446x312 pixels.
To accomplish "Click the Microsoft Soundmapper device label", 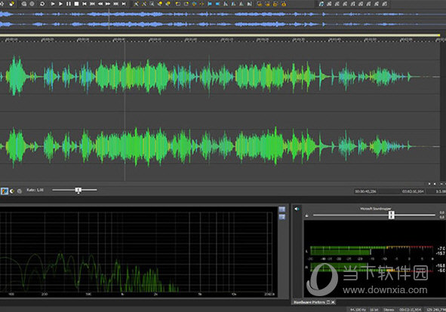I will click(376, 209).
